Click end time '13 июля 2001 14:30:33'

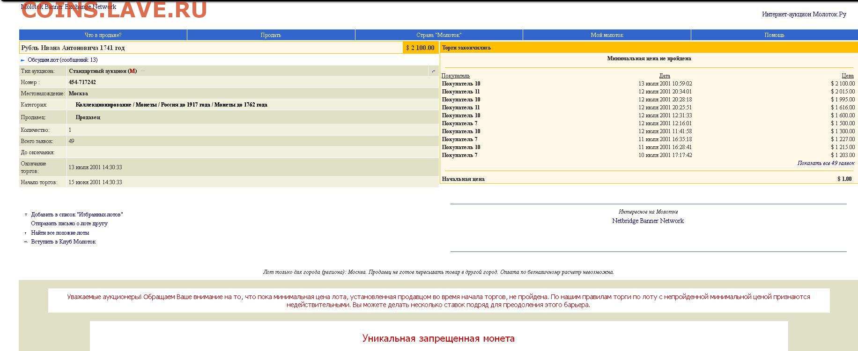tap(95, 167)
